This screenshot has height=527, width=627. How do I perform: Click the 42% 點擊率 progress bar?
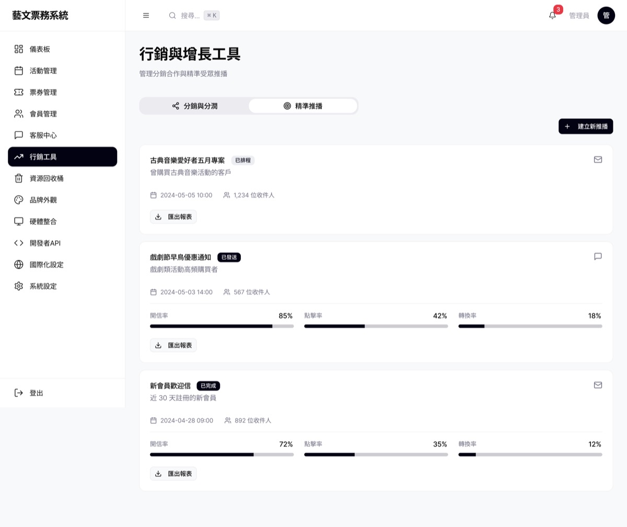[376, 326]
